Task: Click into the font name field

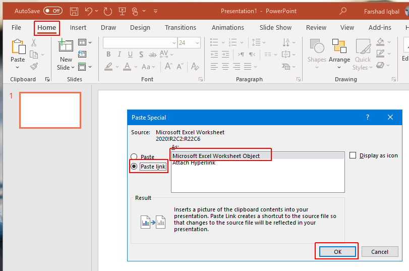Action: pos(138,43)
